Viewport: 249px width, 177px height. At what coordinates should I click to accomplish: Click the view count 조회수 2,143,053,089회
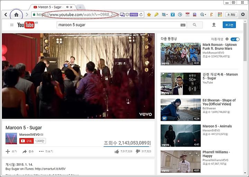(x=127, y=143)
